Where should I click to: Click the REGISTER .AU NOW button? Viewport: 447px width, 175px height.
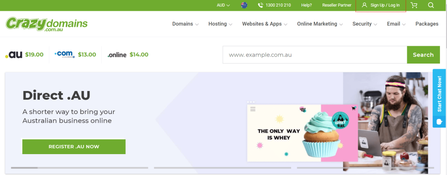(74, 147)
